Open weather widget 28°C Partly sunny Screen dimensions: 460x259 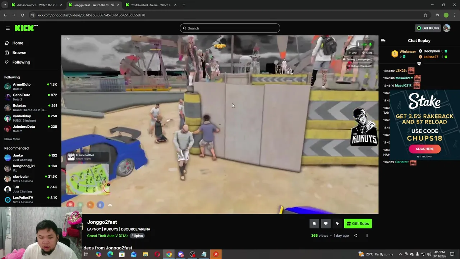[x=376, y=254]
